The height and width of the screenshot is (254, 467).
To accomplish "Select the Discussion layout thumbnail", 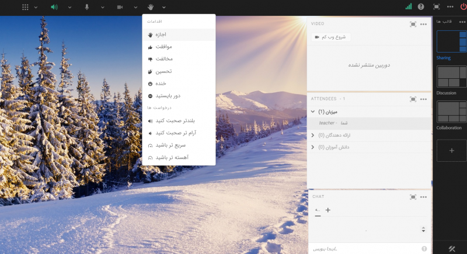I will [x=451, y=76].
